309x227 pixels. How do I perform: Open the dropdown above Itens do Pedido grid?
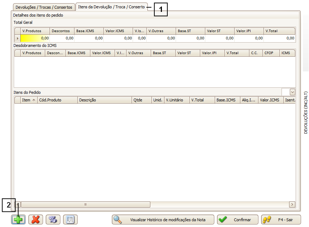tap(292, 92)
